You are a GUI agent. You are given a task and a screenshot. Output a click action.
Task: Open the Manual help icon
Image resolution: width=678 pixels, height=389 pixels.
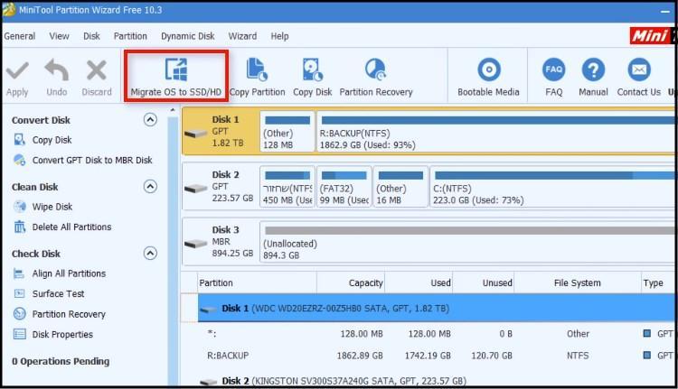(593, 69)
